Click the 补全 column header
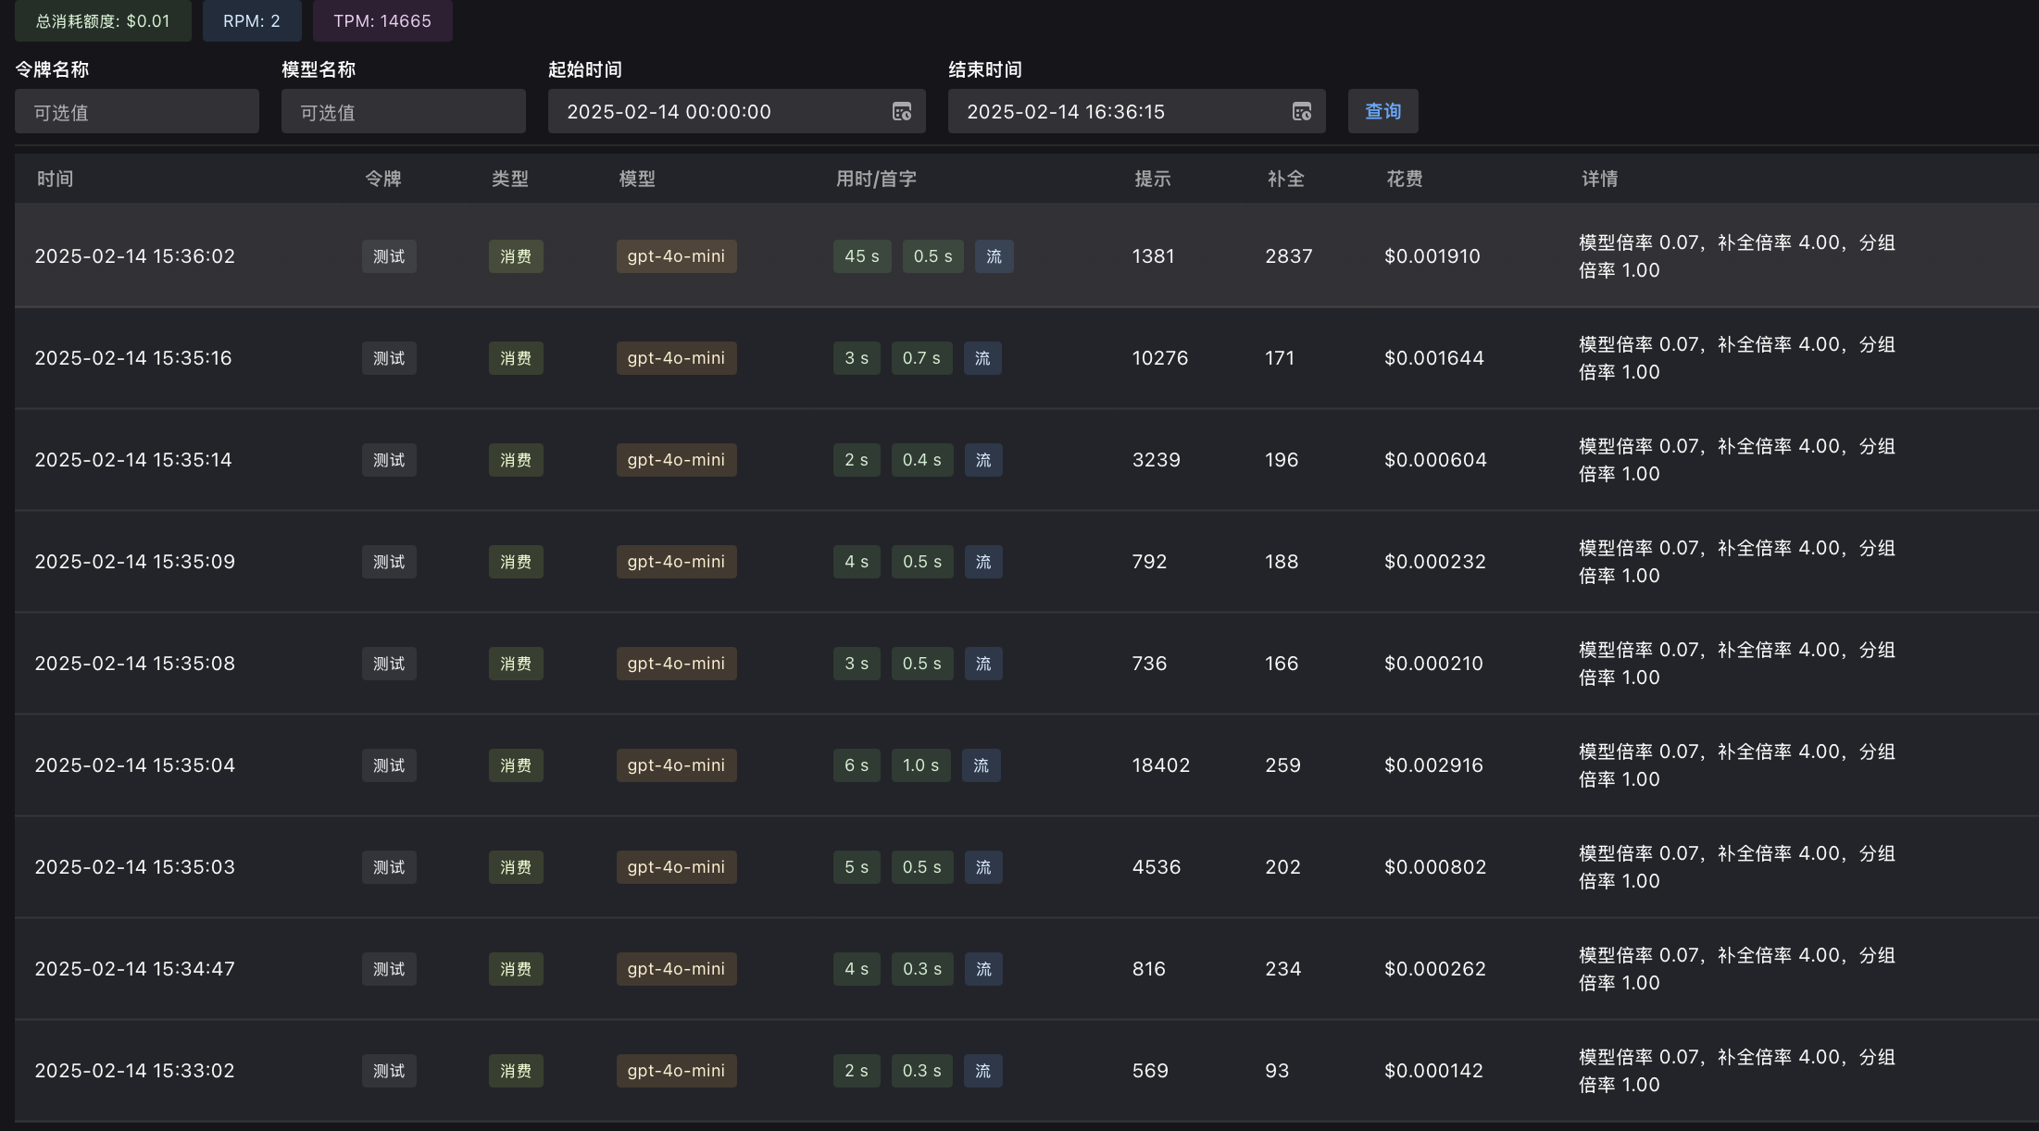The height and width of the screenshot is (1131, 2039). 1286,179
